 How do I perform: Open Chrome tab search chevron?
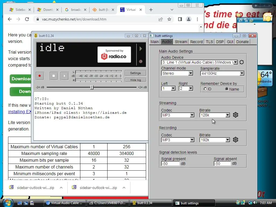point(172,10)
